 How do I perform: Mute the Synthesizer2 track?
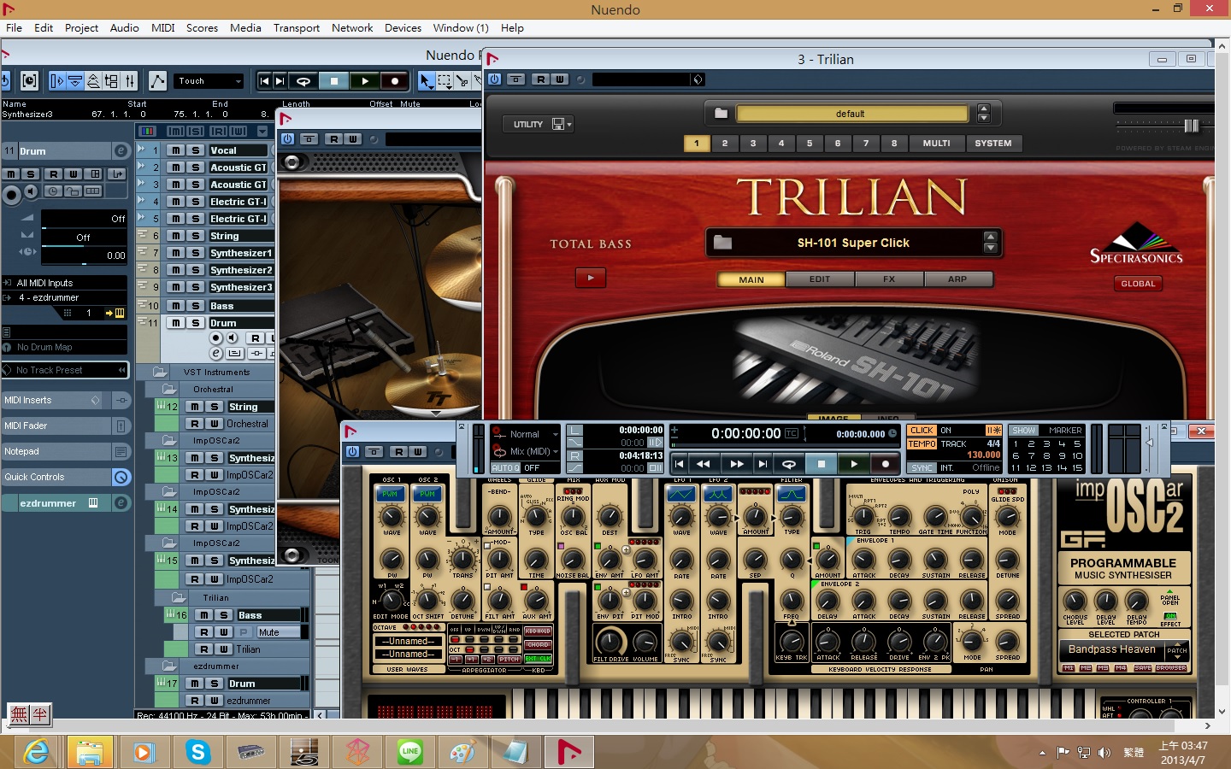(x=175, y=270)
